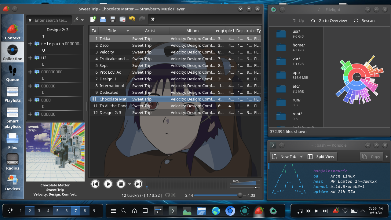The image size is (391, 220).
Task: Select the usr/ folder in Filelight
Action: 296,33
